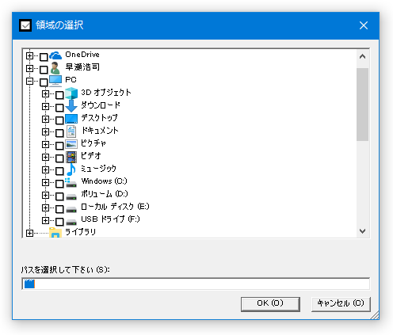The width and height of the screenshot is (393, 335).
Task: Click the scrollbar up arrow
Action: (362, 56)
